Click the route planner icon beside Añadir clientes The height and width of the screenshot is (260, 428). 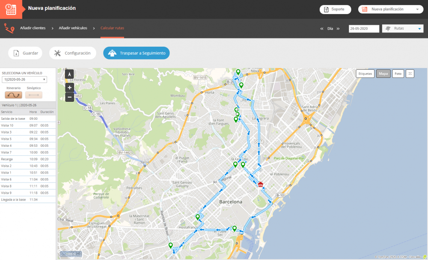[x=9, y=28]
